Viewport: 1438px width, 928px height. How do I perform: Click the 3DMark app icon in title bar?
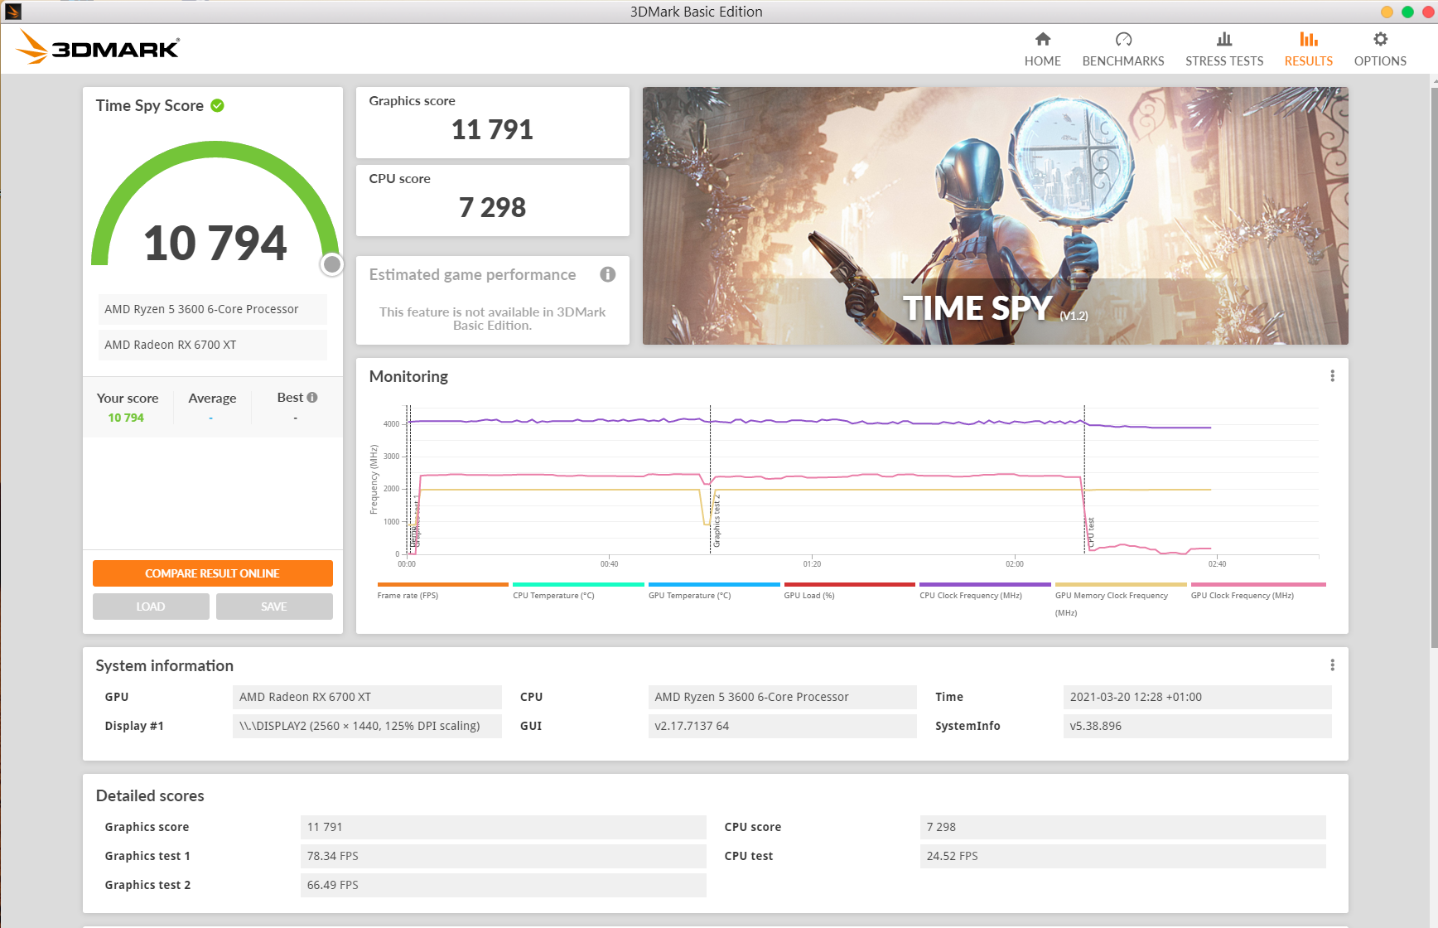tap(12, 12)
